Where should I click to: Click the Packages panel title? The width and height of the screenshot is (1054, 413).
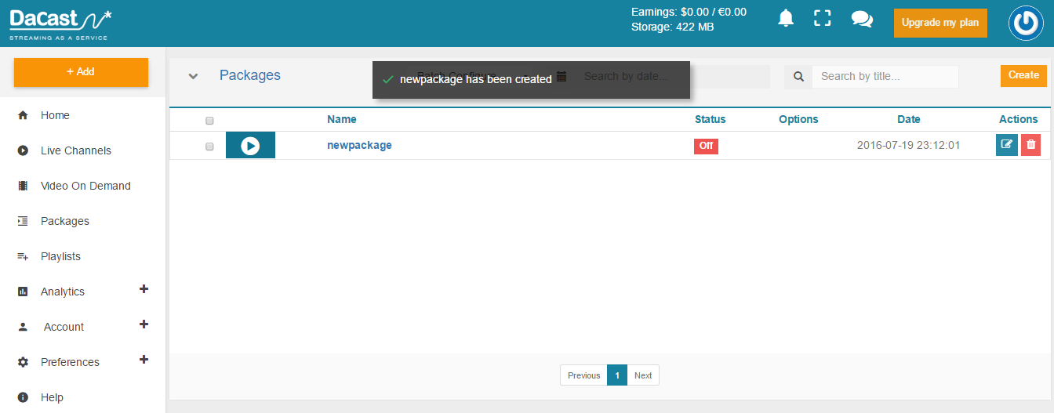(x=250, y=75)
